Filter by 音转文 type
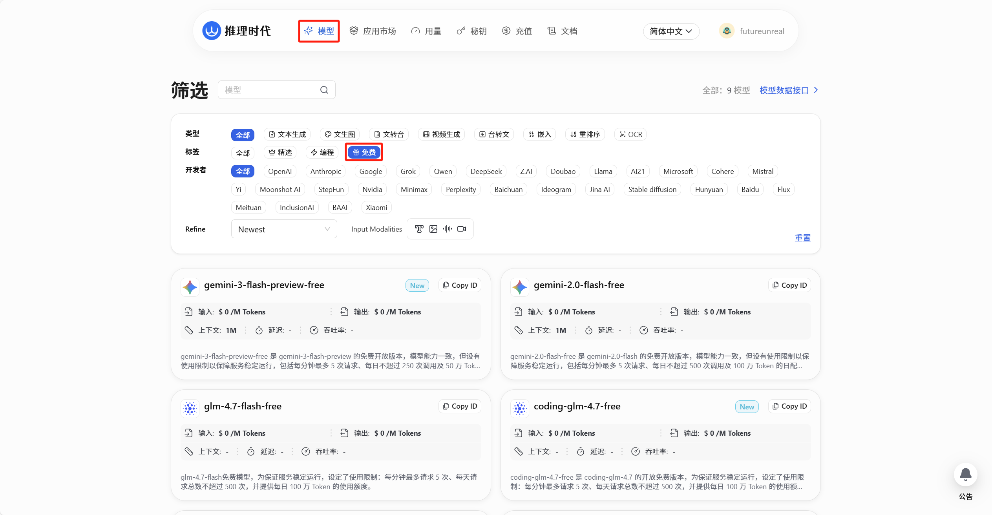This screenshot has width=992, height=515. 494,135
